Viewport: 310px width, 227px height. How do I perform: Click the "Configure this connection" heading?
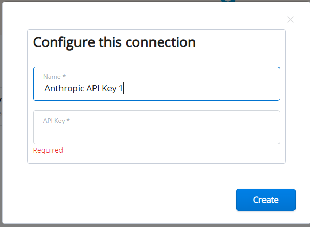click(114, 42)
